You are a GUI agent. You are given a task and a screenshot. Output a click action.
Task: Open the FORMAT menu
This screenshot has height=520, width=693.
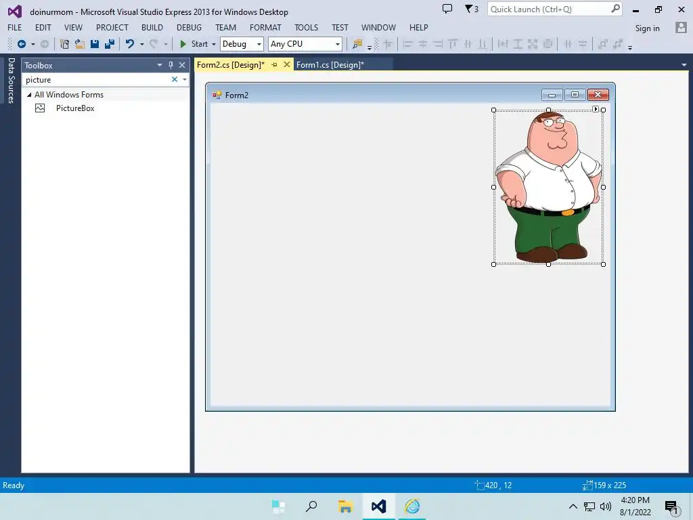[x=265, y=27]
